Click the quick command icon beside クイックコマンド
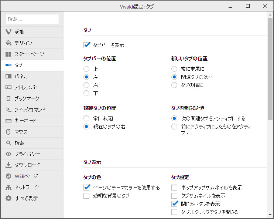Screen dimensions: 274x219 (8, 109)
